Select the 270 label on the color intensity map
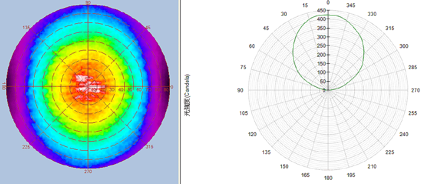 [x=88, y=172]
